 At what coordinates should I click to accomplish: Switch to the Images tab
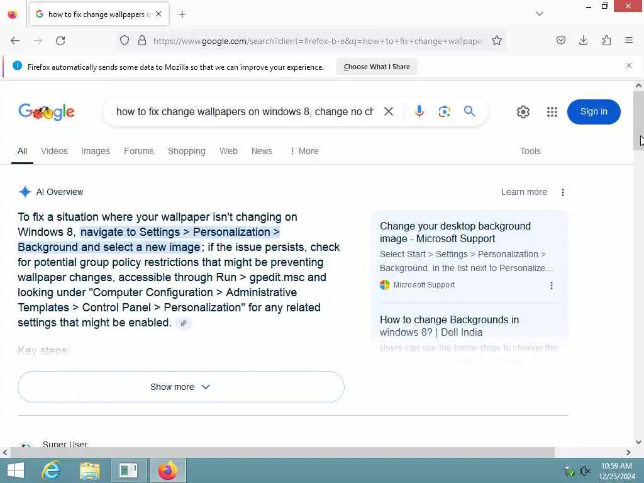pyautogui.click(x=96, y=151)
